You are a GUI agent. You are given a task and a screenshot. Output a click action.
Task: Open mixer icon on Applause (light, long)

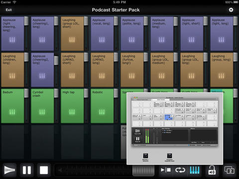[221, 40]
